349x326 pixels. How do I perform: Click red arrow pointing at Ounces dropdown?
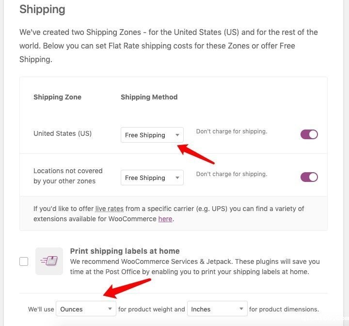point(128,288)
